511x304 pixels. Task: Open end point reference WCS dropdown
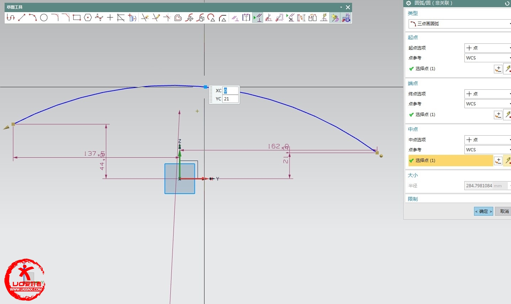coord(488,104)
